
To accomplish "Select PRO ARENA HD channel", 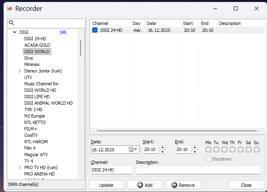I will pos(39,174).
